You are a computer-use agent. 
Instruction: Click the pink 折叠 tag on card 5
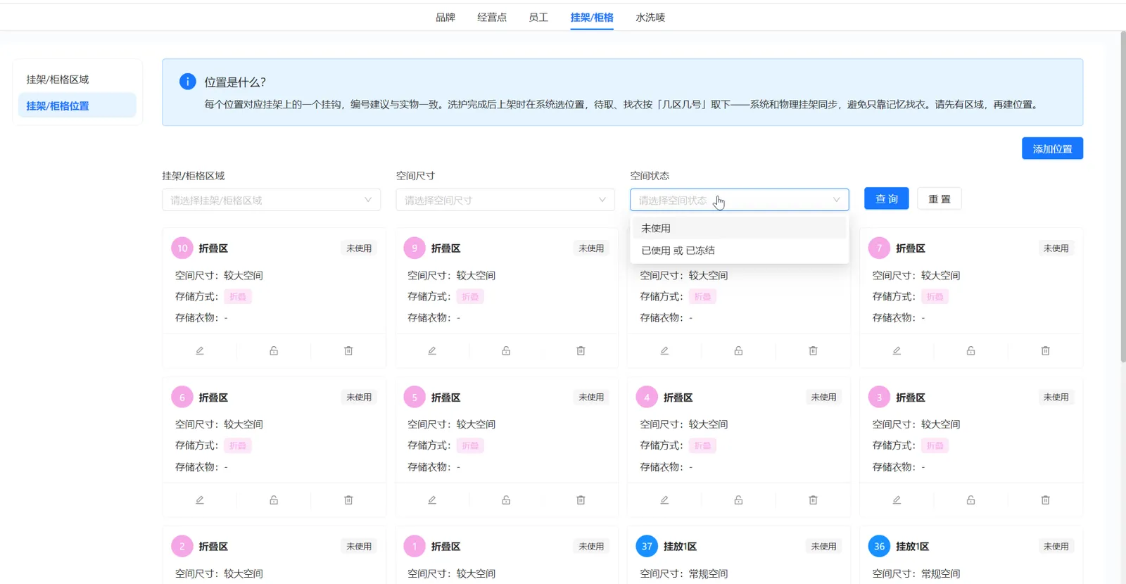[x=470, y=446]
